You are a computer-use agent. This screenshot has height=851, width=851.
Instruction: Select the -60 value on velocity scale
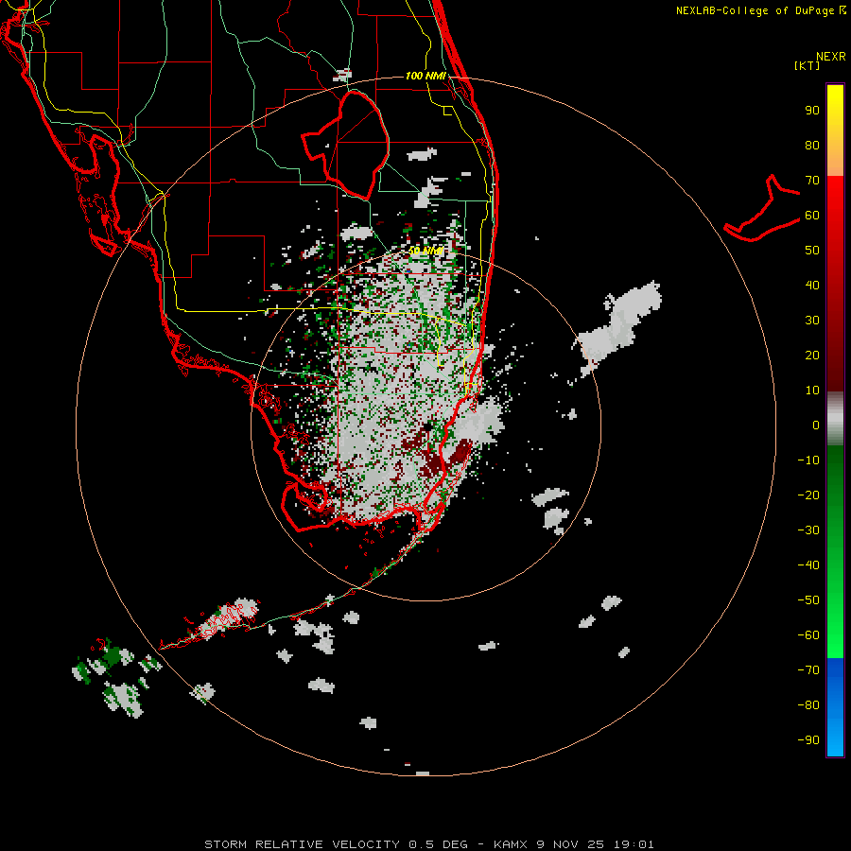[808, 635]
